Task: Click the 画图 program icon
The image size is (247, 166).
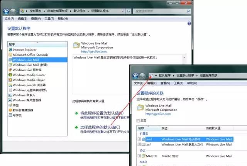Action: [x=10, y=105]
